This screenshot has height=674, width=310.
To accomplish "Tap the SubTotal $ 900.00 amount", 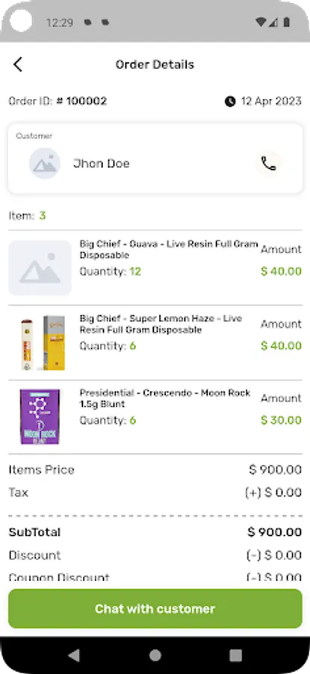I will pos(274,532).
